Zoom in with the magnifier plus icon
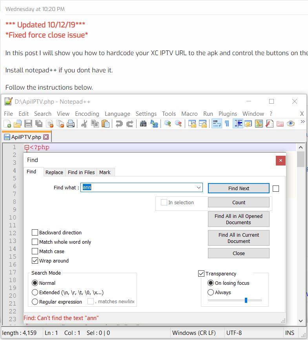The width and height of the screenshot is (308, 340). pos(168,124)
